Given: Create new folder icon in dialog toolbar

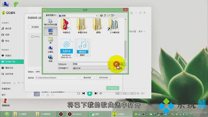Looking at the screenshot, I should [108, 16].
